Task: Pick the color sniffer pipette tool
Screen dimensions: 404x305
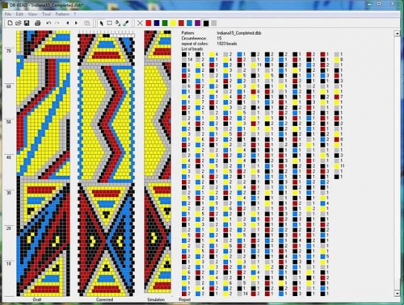Action: coord(126,23)
